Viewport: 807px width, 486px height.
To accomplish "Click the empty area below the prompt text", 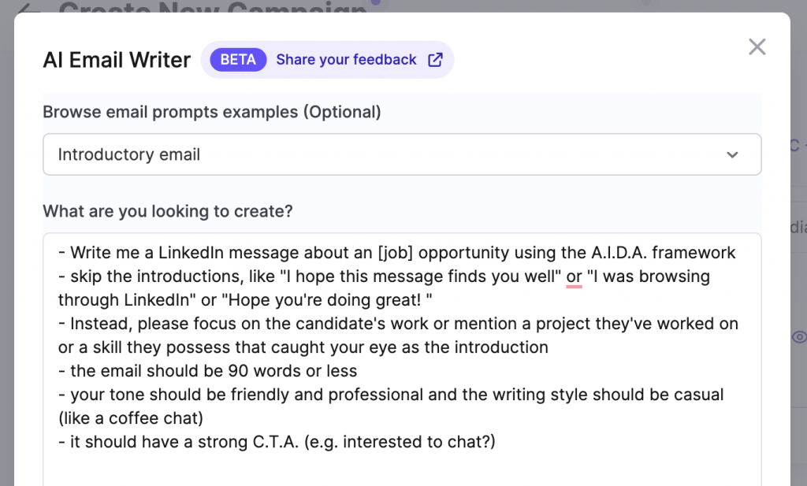I will (402, 469).
